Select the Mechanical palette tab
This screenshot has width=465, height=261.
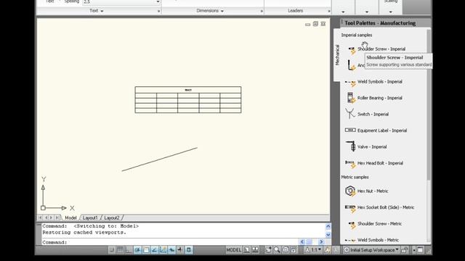pyautogui.click(x=337, y=55)
